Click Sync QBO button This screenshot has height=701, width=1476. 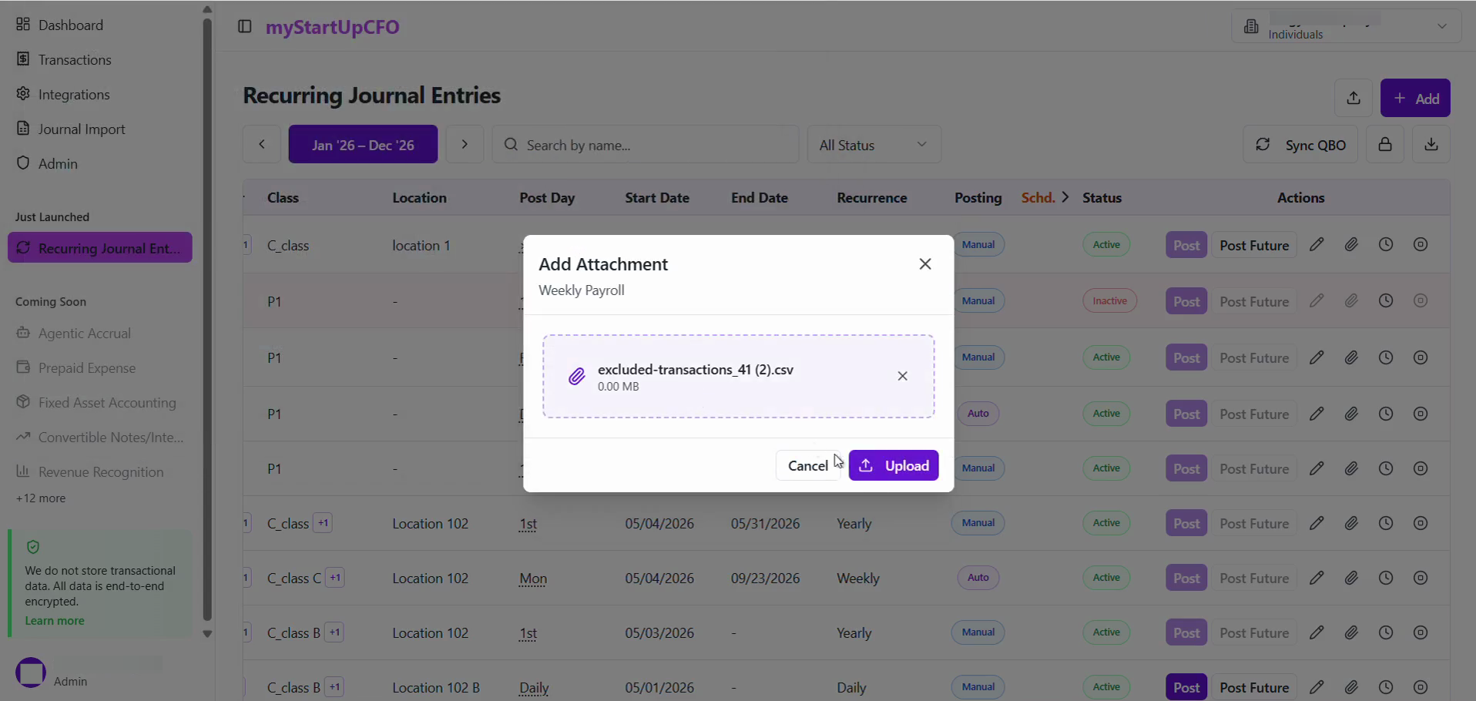click(x=1300, y=144)
